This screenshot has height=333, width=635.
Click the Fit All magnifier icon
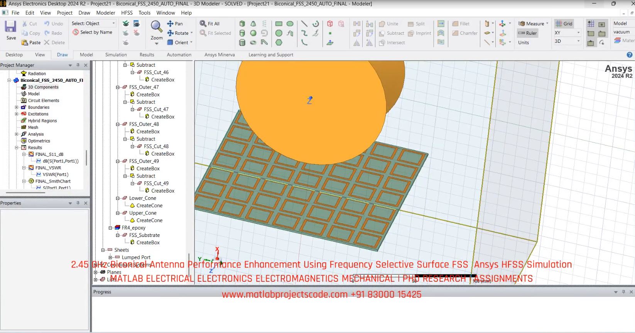click(203, 24)
